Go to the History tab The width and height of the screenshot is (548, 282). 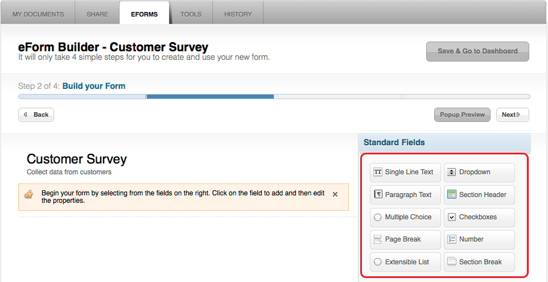pyautogui.click(x=238, y=14)
